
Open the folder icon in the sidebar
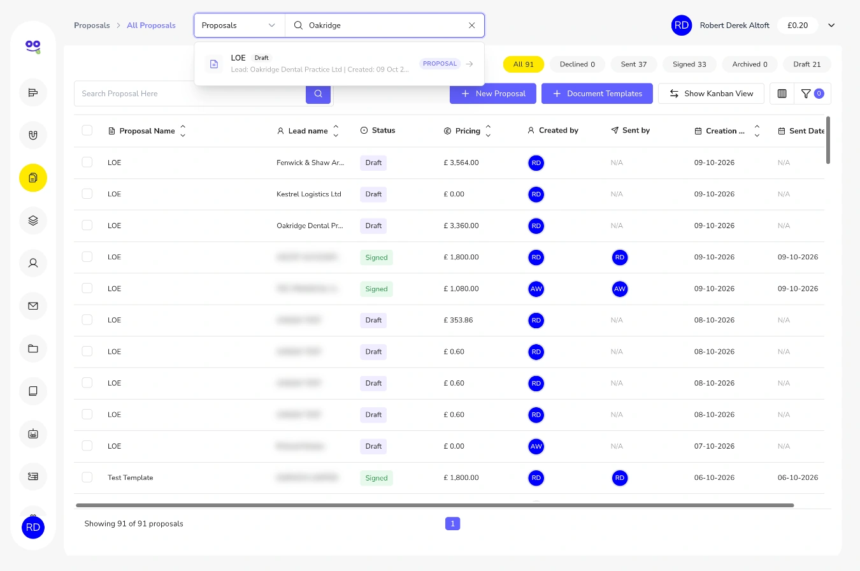[x=33, y=349]
